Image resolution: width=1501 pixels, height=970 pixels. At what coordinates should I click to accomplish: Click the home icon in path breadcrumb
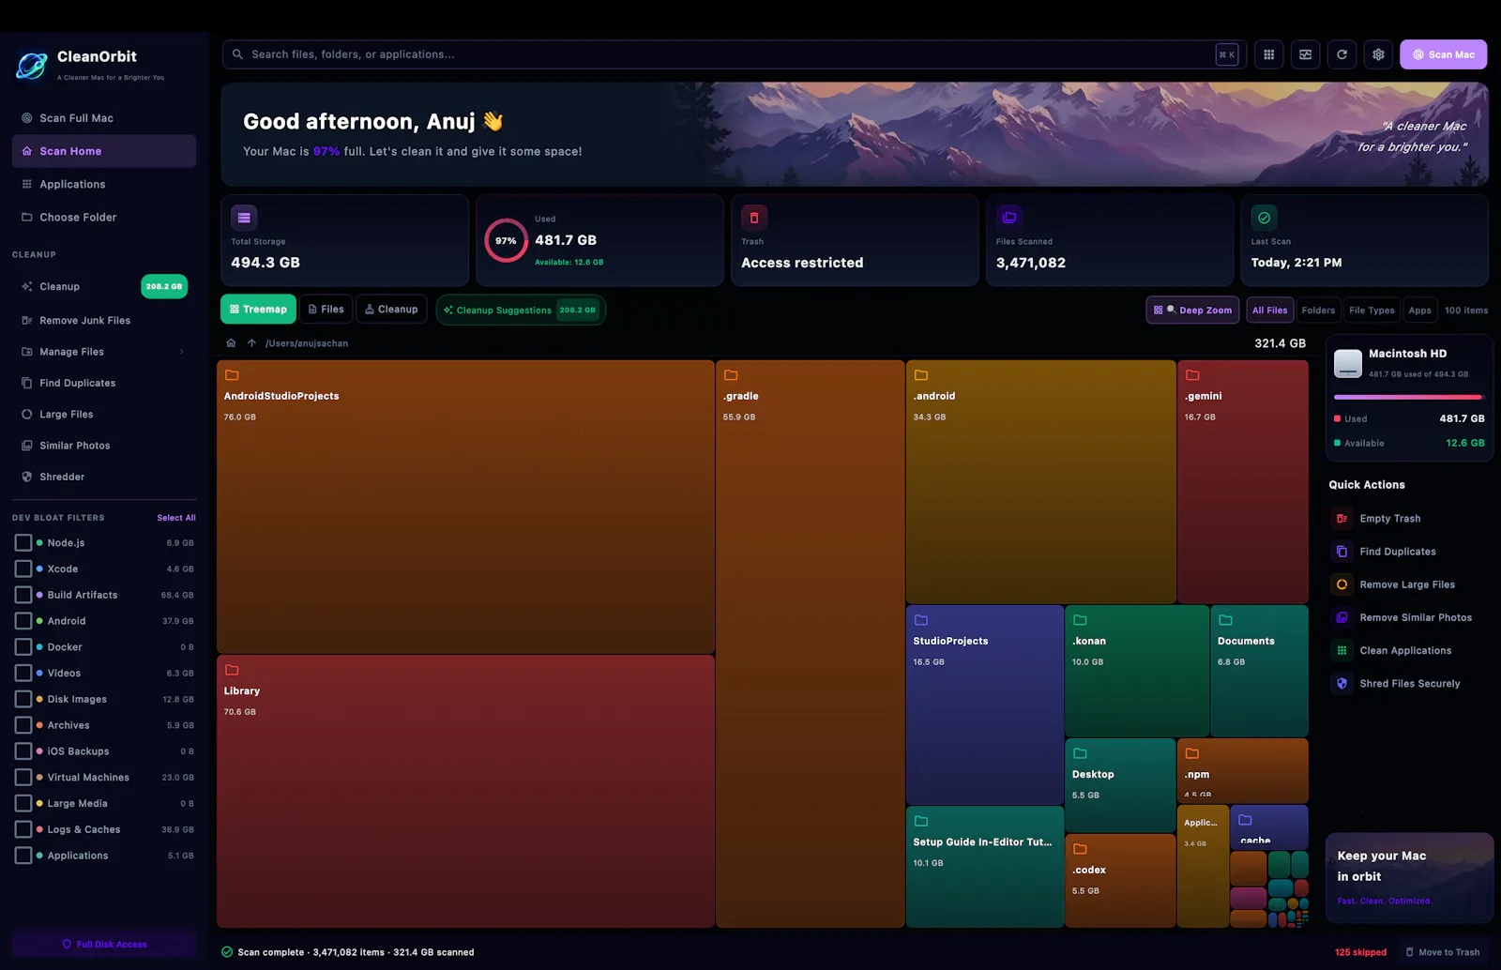click(x=231, y=343)
